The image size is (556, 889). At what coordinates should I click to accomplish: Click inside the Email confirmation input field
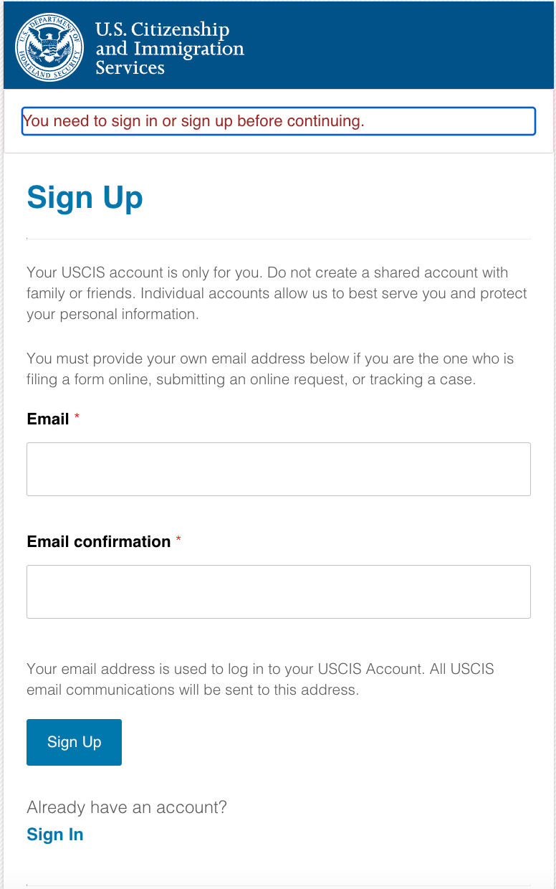pos(278,591)
